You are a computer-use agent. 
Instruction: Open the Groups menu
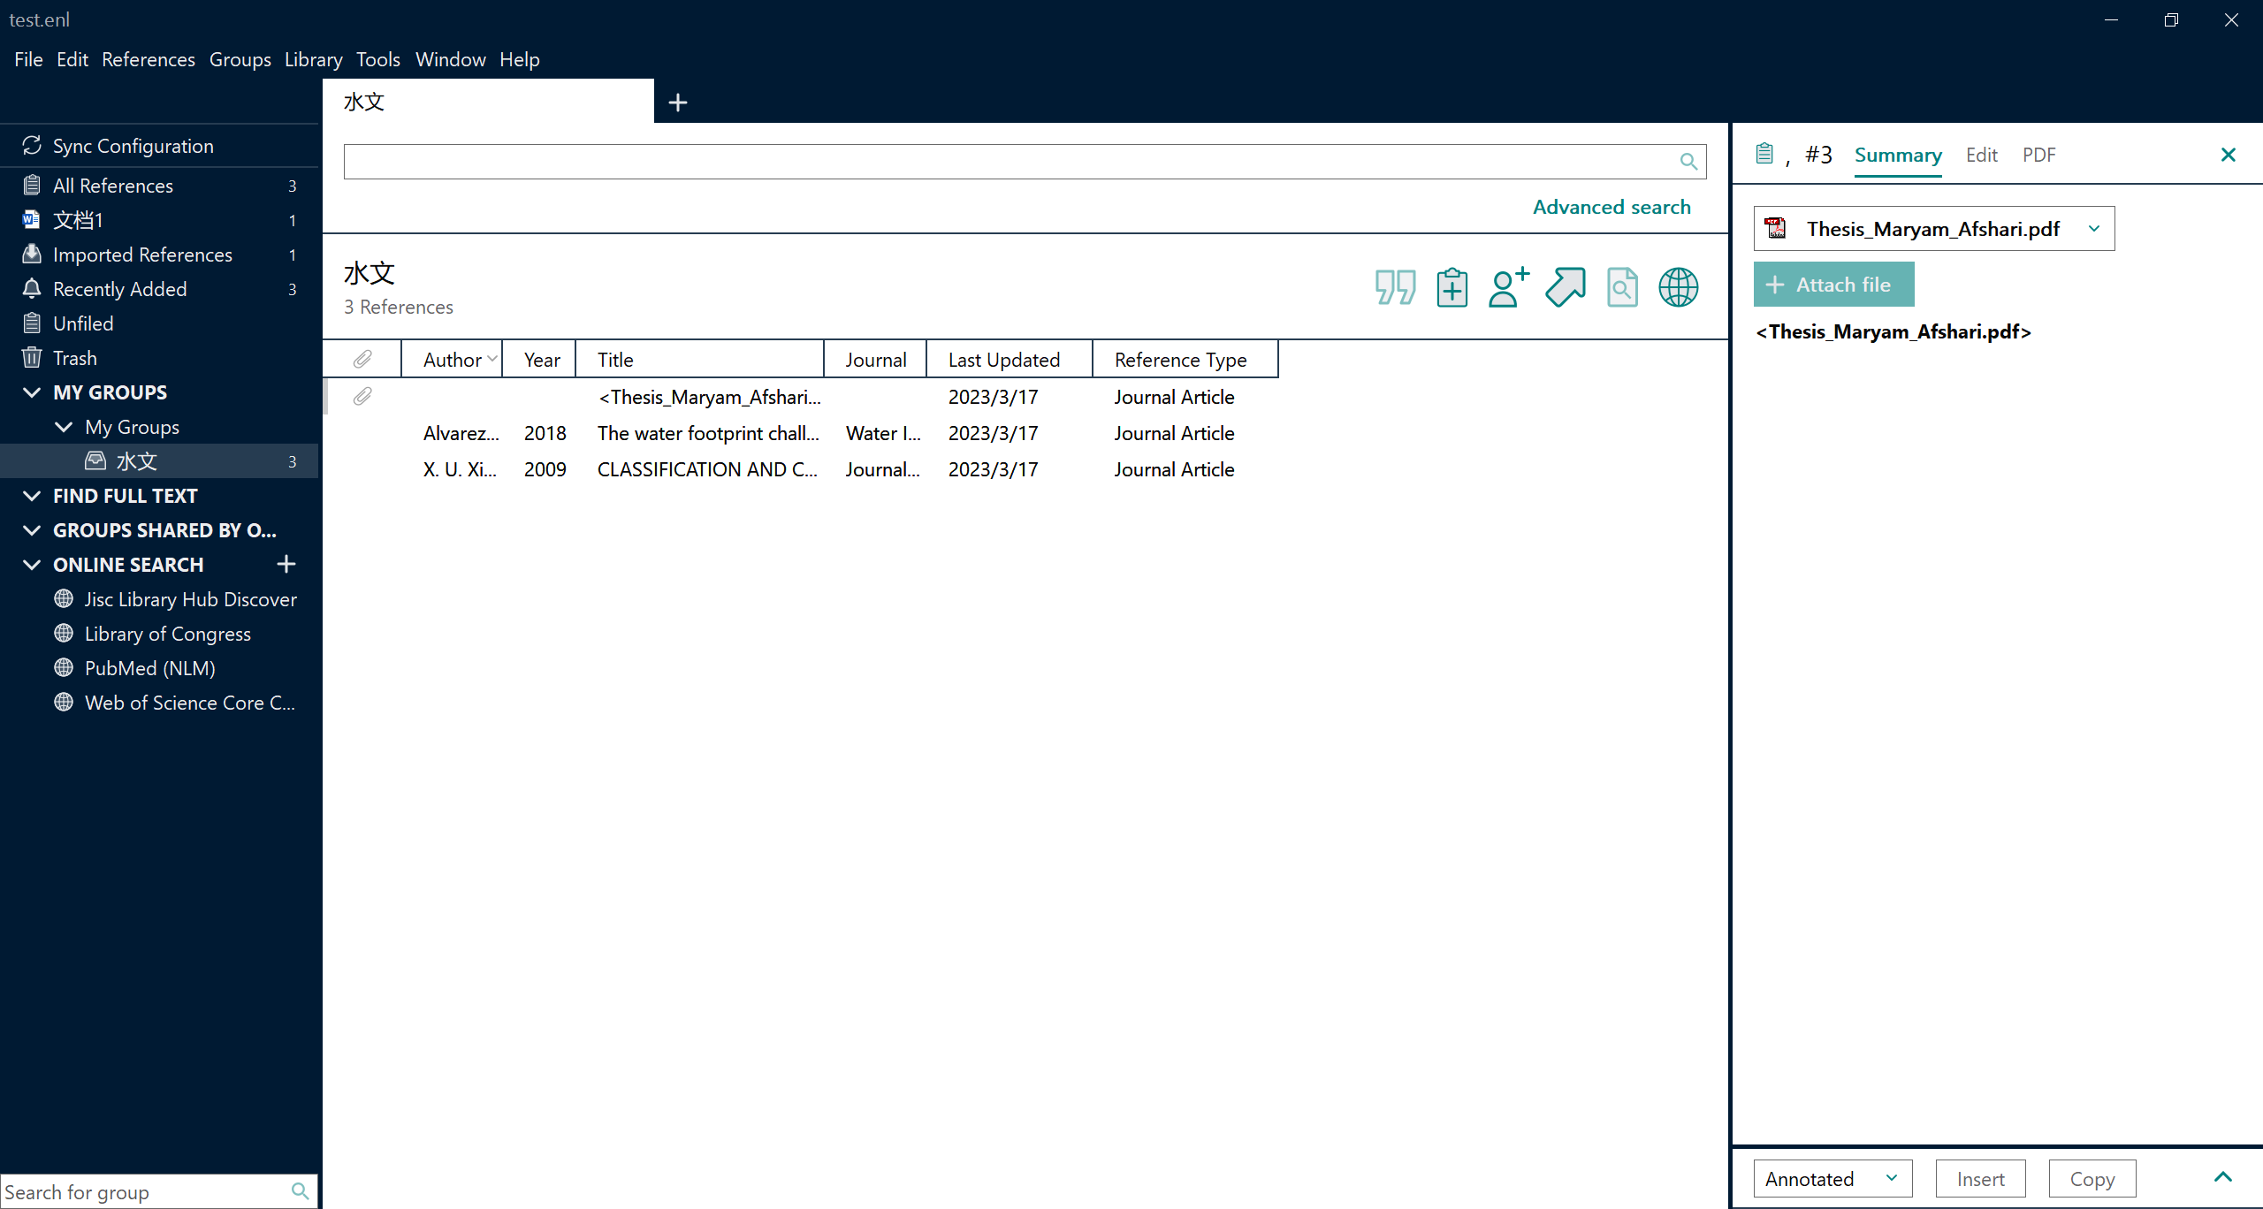240,59
